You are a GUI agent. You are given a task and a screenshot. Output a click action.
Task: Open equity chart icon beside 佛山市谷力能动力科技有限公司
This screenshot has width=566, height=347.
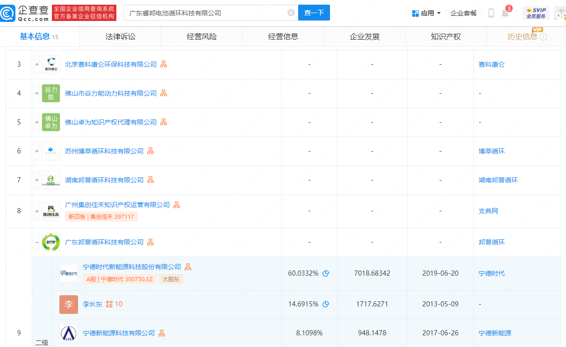click(164, 93)
